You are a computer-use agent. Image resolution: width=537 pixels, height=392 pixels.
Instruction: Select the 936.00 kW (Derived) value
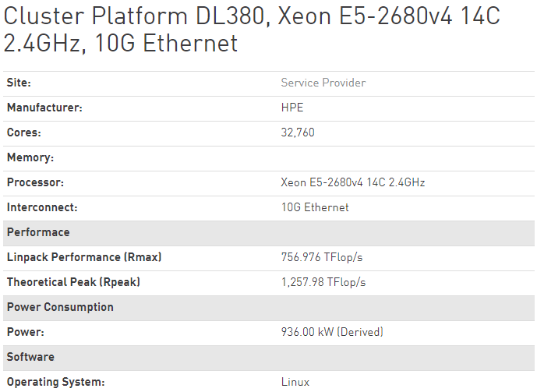click(x=332, y=332)
